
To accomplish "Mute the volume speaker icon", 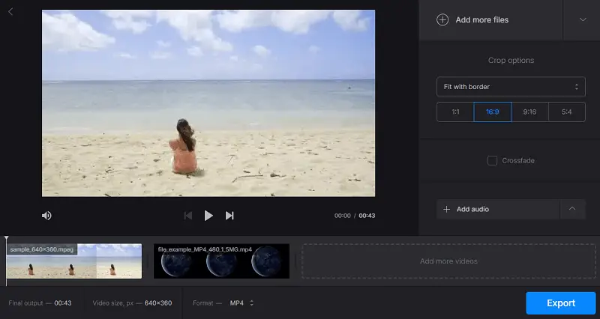I will [46, 216].
